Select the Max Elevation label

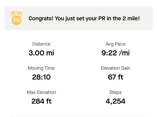tap(41, 92)
